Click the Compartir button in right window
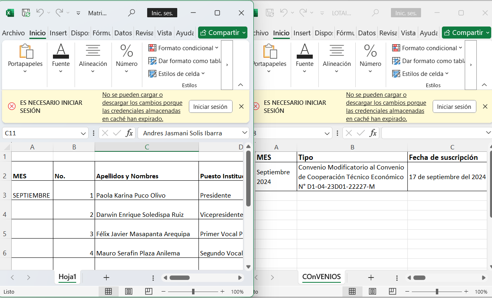492x298 pixels. tap(466, 33)
